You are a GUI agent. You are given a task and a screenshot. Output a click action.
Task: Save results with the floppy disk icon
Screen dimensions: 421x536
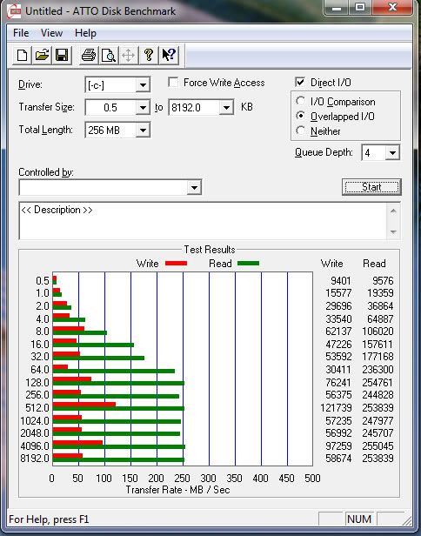[x=62, y=55]
